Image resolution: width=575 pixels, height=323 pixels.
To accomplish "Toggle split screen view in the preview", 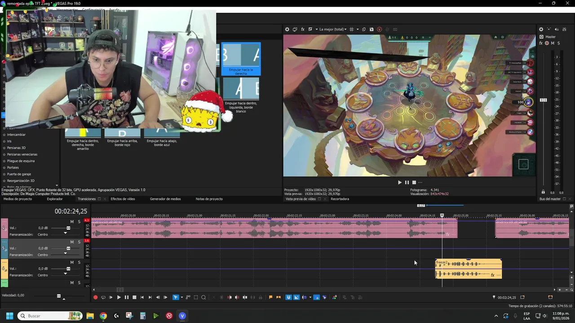I will 310,29.
